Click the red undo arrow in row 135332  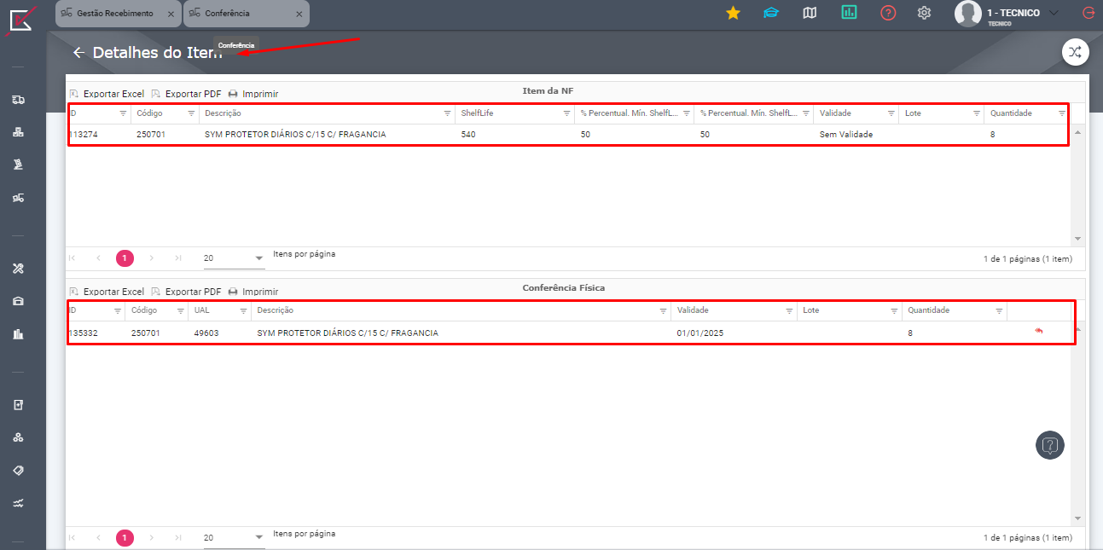pyautogui.click(x=1039, y=332)
